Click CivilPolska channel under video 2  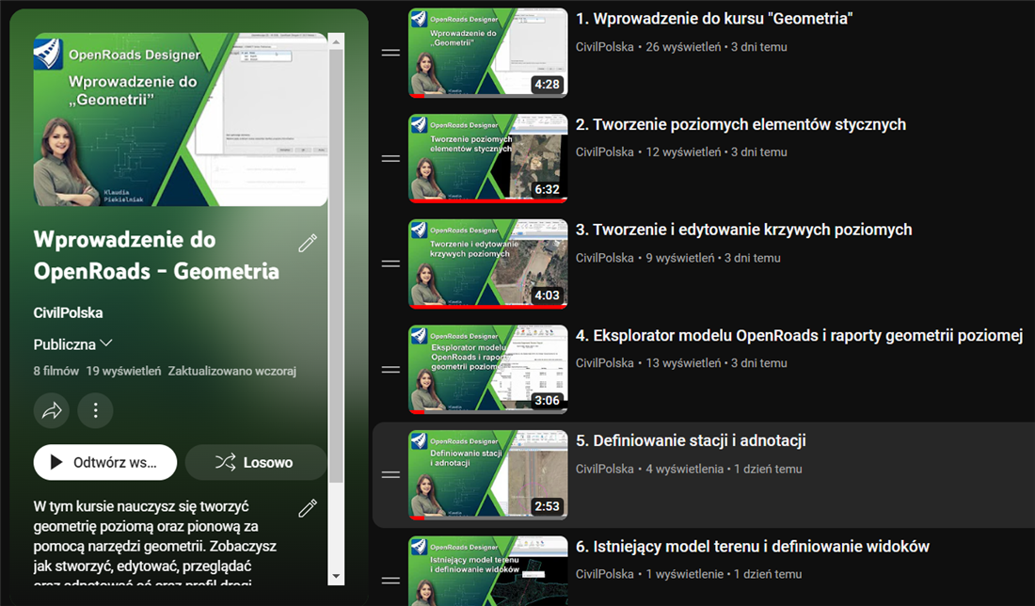[605, 151]
